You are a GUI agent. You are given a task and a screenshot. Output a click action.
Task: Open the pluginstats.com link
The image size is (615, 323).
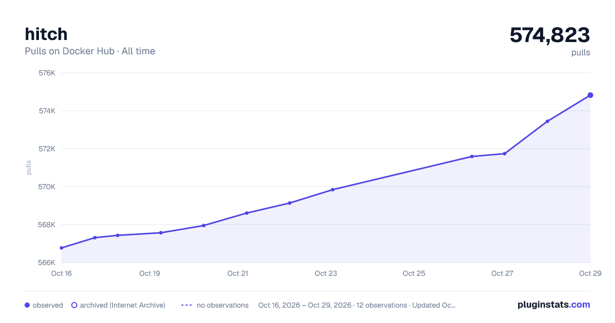click(553, 305)
